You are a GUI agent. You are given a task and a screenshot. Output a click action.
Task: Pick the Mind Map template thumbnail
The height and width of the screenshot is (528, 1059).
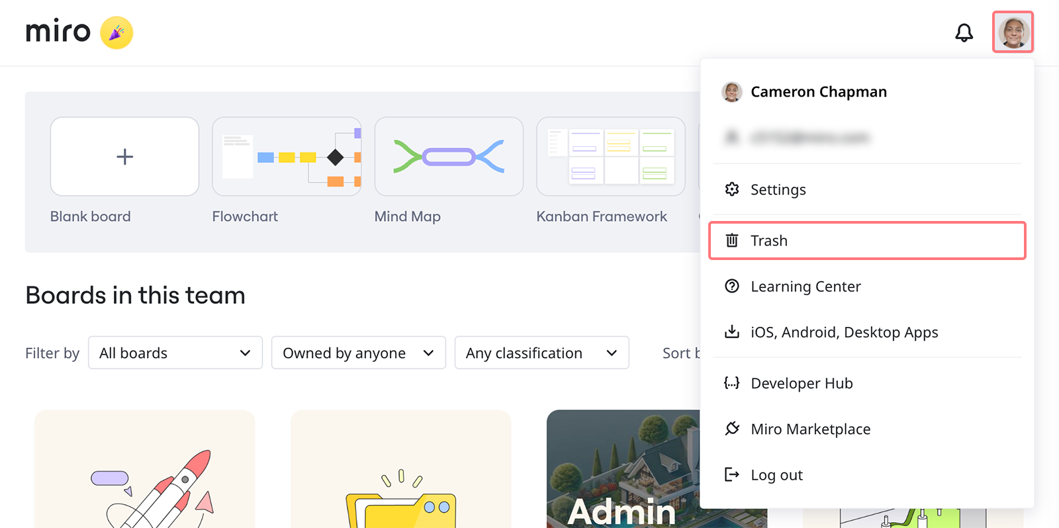pos(449,157)
